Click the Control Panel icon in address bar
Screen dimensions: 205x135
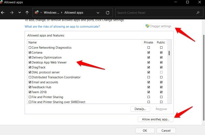pyautogui.click(x=37, y=12)
